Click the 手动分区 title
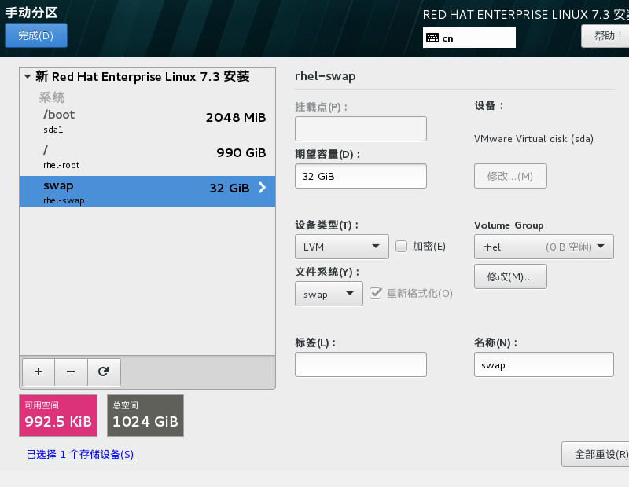The width and height of the screenshot is (629, 487). [x=31, y=13]
